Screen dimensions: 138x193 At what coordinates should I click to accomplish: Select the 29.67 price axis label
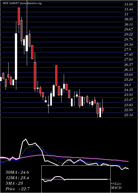129,29
